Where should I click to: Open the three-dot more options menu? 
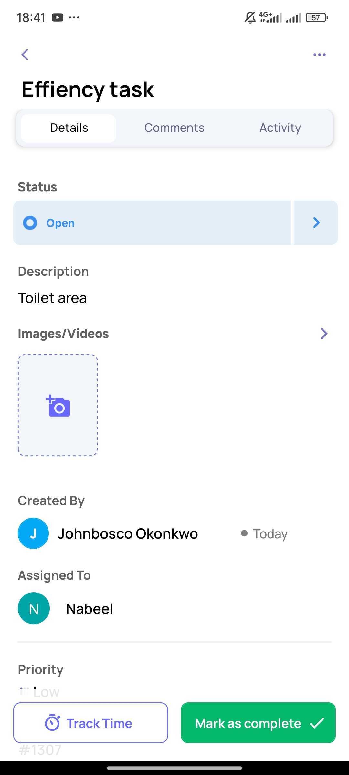pyautogui.click(x=319, y=55)
